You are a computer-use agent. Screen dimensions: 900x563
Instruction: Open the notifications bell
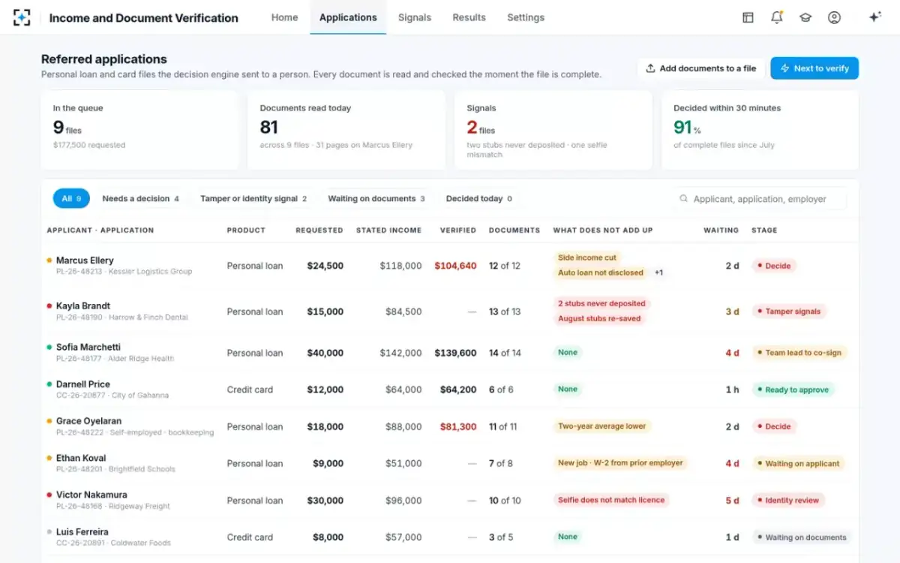776,17
